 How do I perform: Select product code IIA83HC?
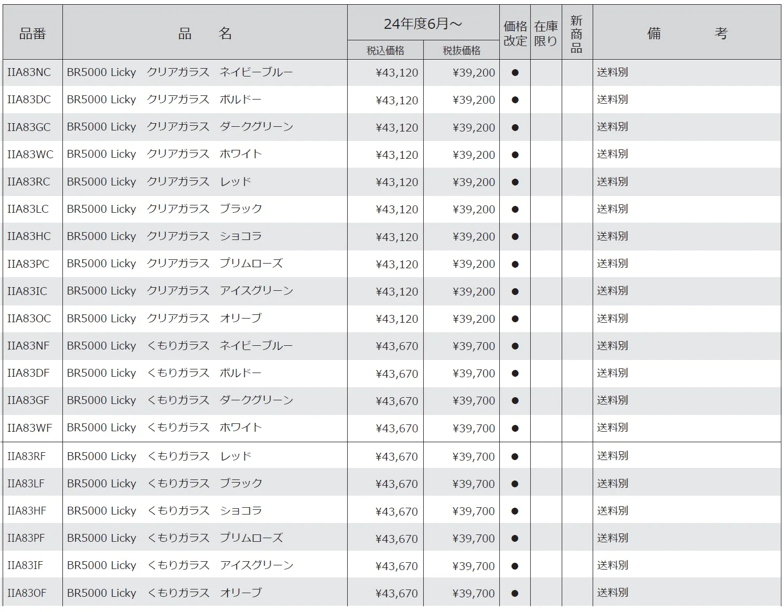pos(29,236)
